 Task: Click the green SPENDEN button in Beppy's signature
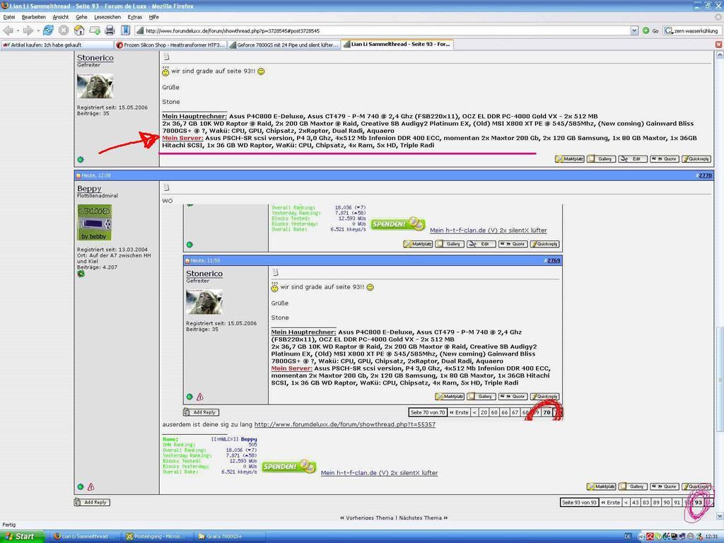288,467
